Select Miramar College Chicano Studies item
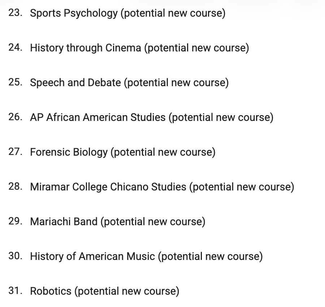The width and height of the screenshot is (325, 307). tap(108, 187)
